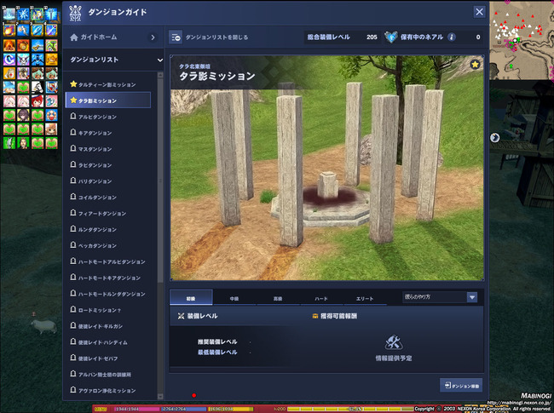Select マスダンジョン in the dungeon list
The image size is (554, 413).
[108, 149]
